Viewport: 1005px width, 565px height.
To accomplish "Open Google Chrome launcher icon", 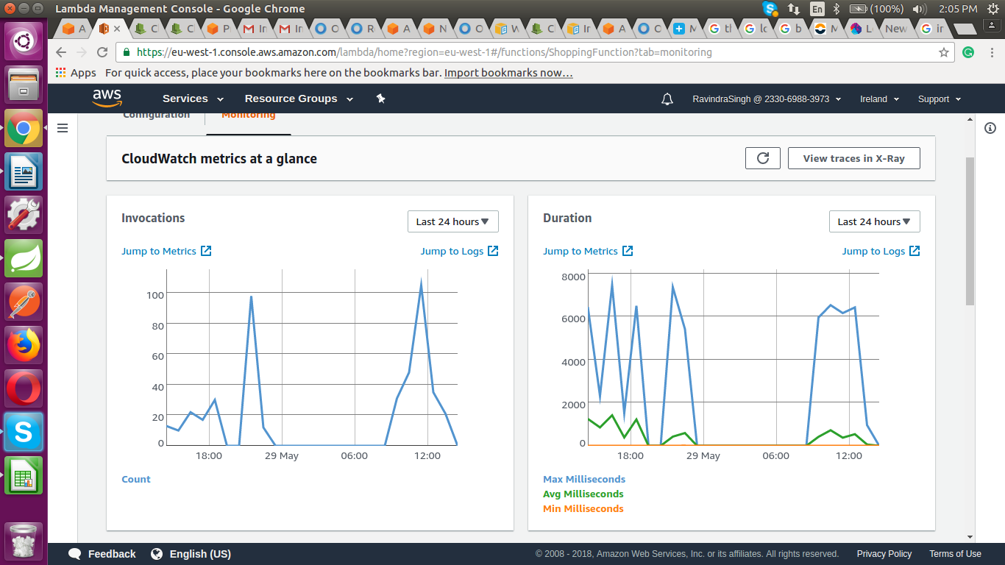I will 24,128.
